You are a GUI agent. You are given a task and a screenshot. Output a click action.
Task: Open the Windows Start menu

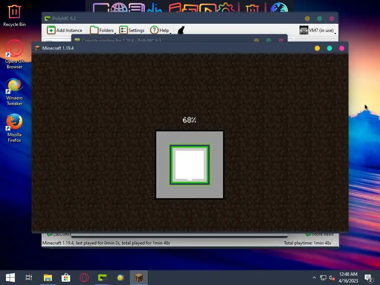pyautogui.click(x=10, y=278)
